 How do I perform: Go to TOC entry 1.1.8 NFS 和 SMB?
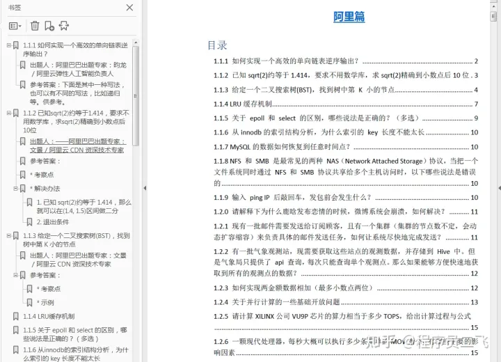[x=346, y=172]
